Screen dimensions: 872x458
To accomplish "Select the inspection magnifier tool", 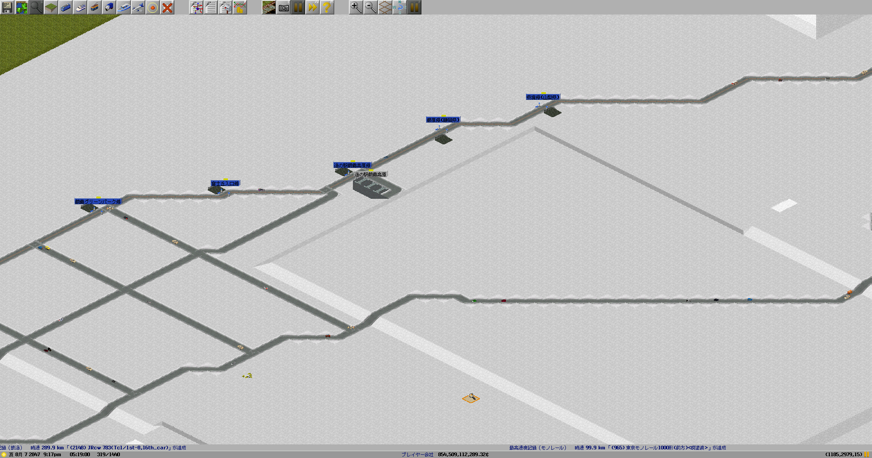I will click(36, 7).
